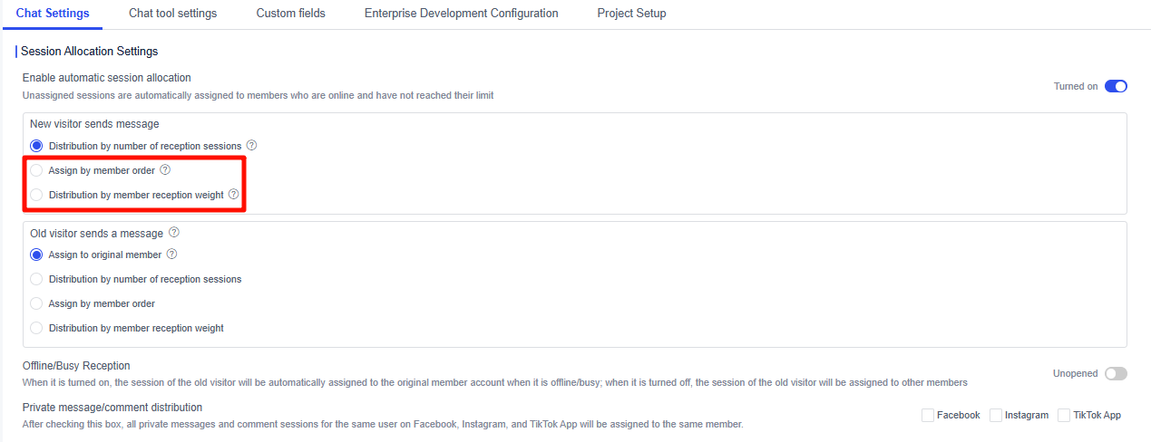1151x442 pixels.
Task: Click help icon beside 'Distribution by member reception weight'
Action: point(233,195)
